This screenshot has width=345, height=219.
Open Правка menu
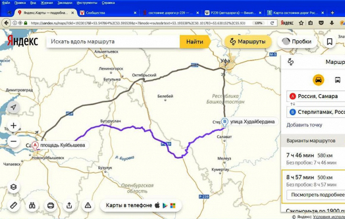point(20,3)
